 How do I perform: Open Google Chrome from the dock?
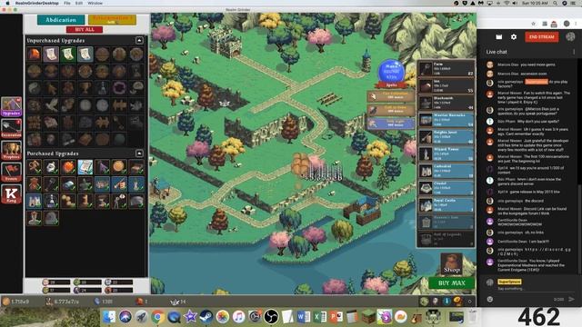157,317
